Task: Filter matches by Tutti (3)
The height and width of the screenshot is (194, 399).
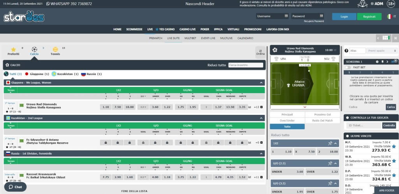Action: point(12,74)
